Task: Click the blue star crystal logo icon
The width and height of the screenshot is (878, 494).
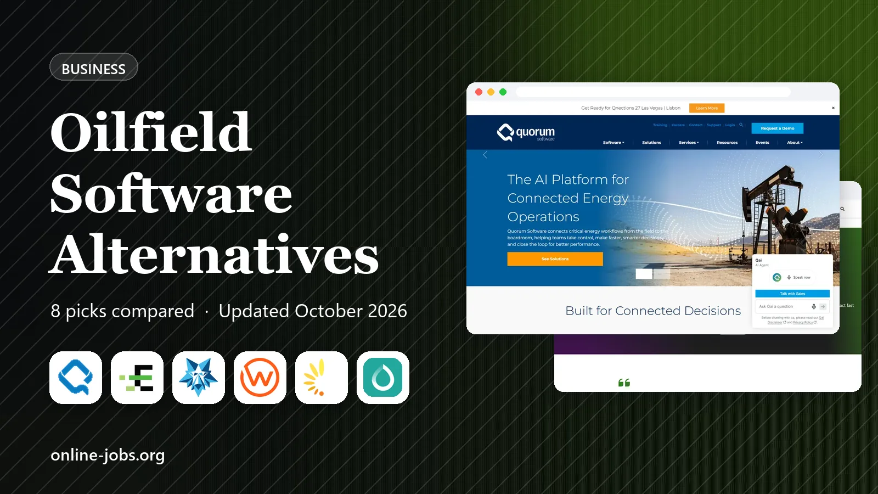Action: pyautogui.click(x=199, y=378)
